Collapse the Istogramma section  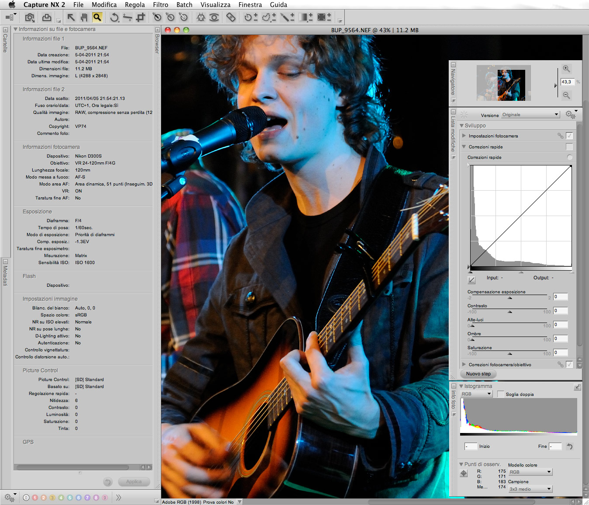(x=461, y=386)
